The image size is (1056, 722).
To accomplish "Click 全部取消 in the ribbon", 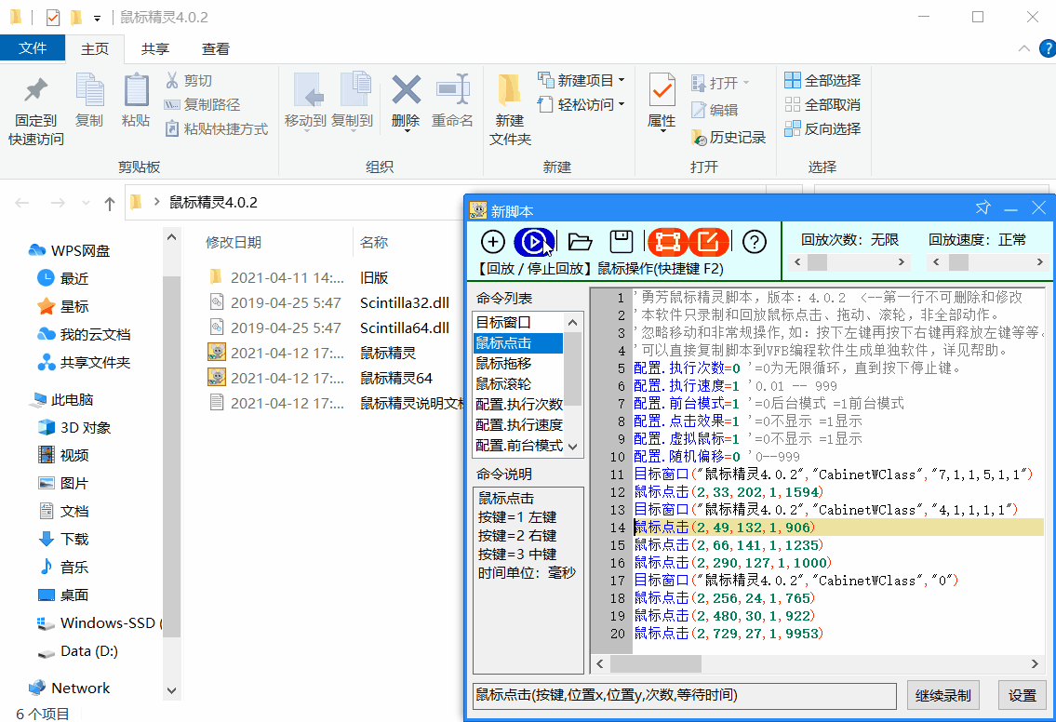I will pos(823,104).
